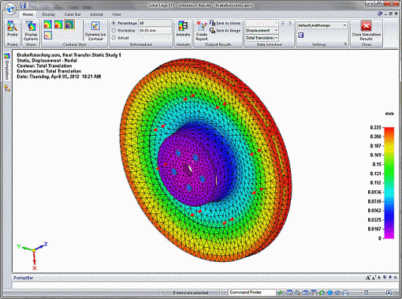This screenshot has width=402, height=299.
Task: Click the Percentage value input field
Action: point(154,23)
